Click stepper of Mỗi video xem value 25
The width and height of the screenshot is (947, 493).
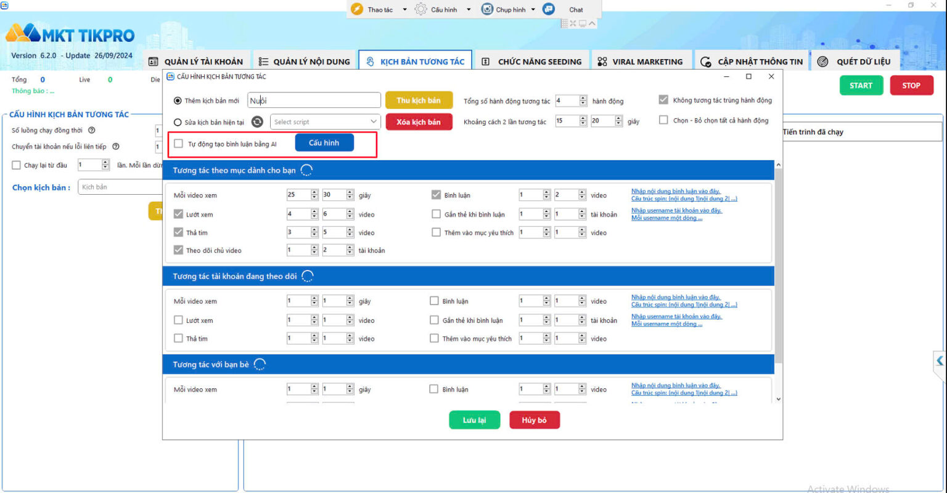(314, 195)
